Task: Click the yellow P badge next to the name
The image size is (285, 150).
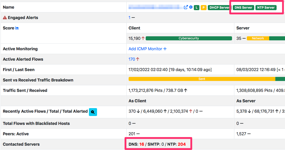Action: pyautogui.click(x=204, y=7)
